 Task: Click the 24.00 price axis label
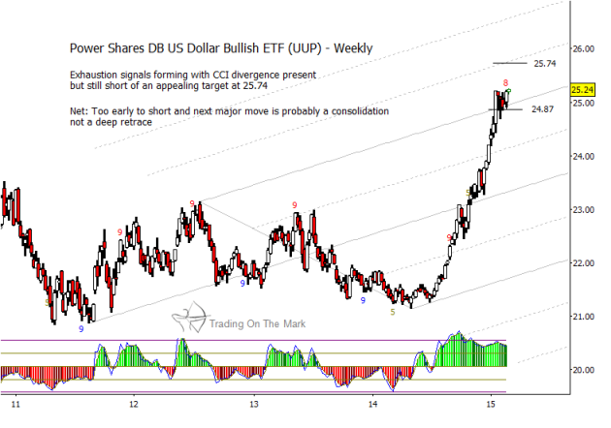pos(583,157)
